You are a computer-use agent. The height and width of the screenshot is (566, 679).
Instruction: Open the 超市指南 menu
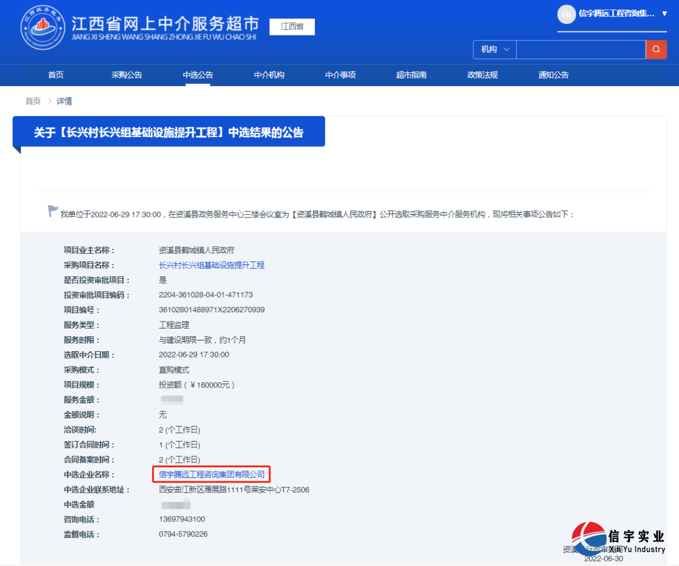[x=411, y=75]
